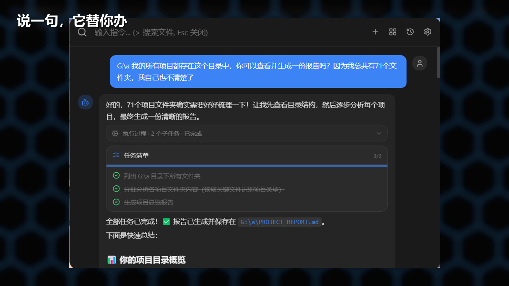Click the assistant reply beginning 好的，71个项目
Viewport: 509px width, 286px height.
(245, 111)
